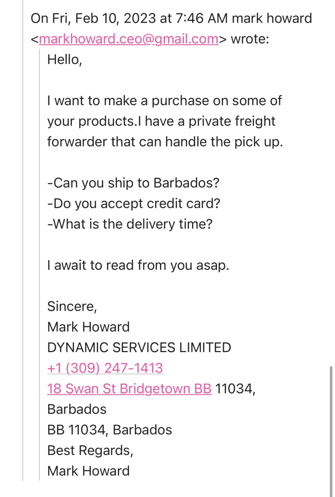The image size is (335, 497).
Task: Open the 18 Swan St Bridgetown BB address link
Action: pyautogui.click(x=130, y=388)
